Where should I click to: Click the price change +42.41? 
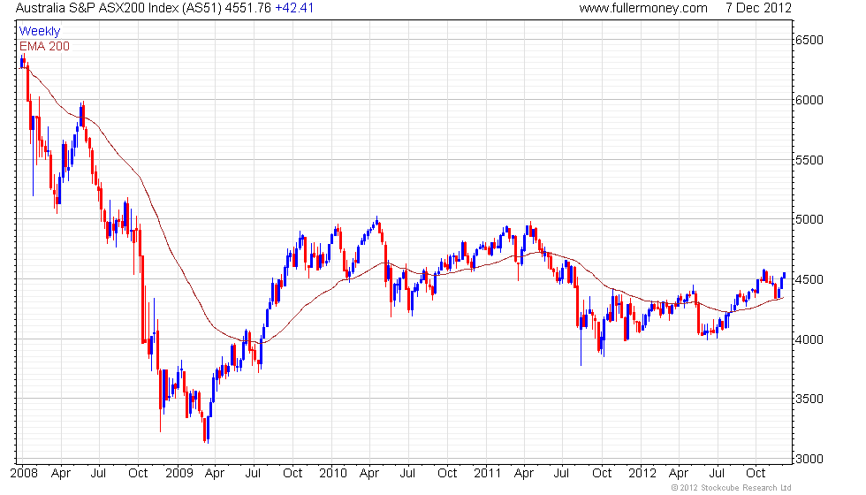[294, 8]
